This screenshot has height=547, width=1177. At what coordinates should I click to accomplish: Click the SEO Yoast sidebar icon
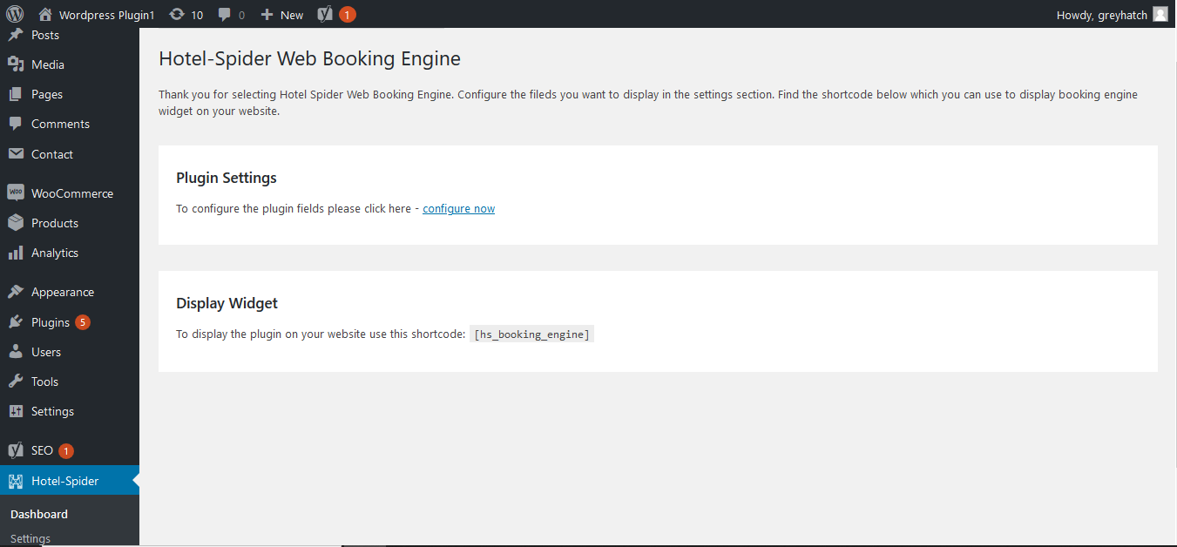point(15,450)
